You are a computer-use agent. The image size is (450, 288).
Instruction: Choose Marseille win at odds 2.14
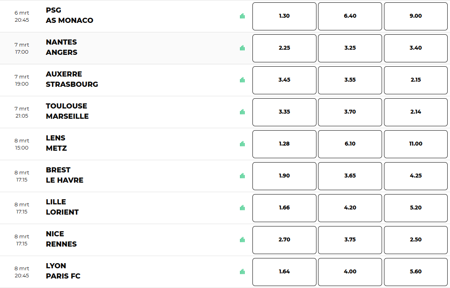coord(416,112)
